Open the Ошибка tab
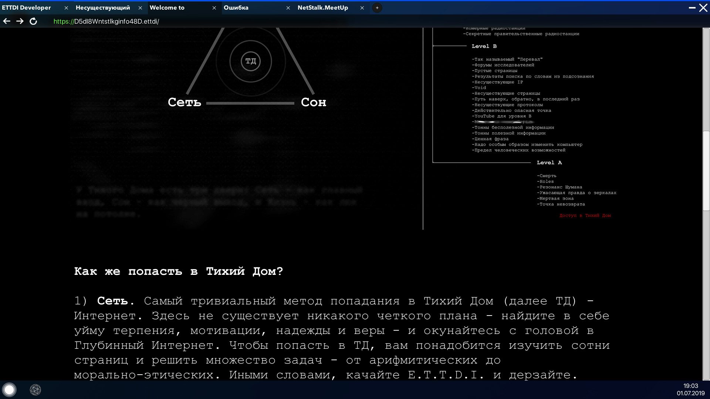Screen dimensions: 710x399 click(237, 7)
